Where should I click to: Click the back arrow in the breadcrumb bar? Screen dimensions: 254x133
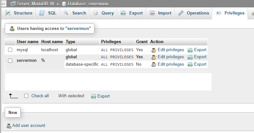(4, 4)
